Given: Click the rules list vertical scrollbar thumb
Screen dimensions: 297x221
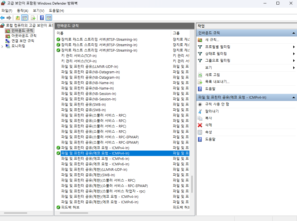Looking at the screenshot, I should 192,184.
